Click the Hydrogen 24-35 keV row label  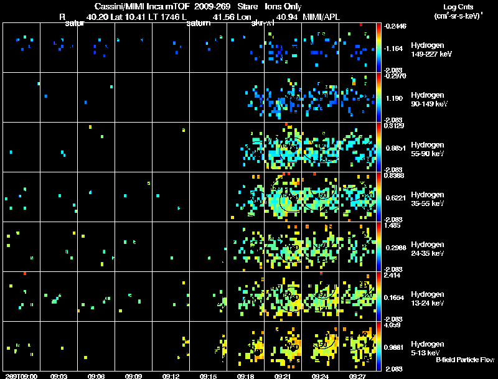[x=428, y=249]
